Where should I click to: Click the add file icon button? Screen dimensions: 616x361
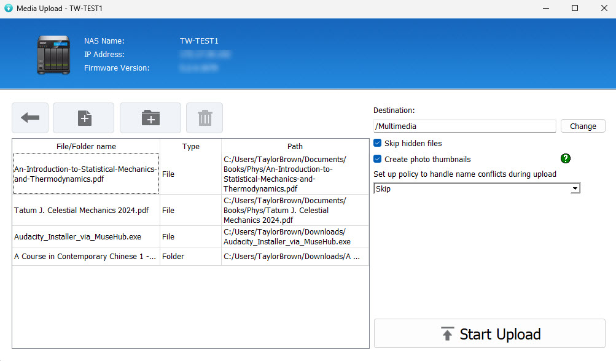point(84,118)
